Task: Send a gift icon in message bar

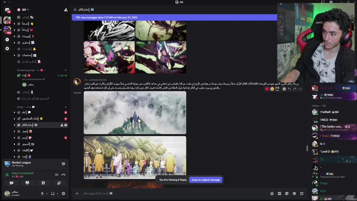Action: (272, 193)
